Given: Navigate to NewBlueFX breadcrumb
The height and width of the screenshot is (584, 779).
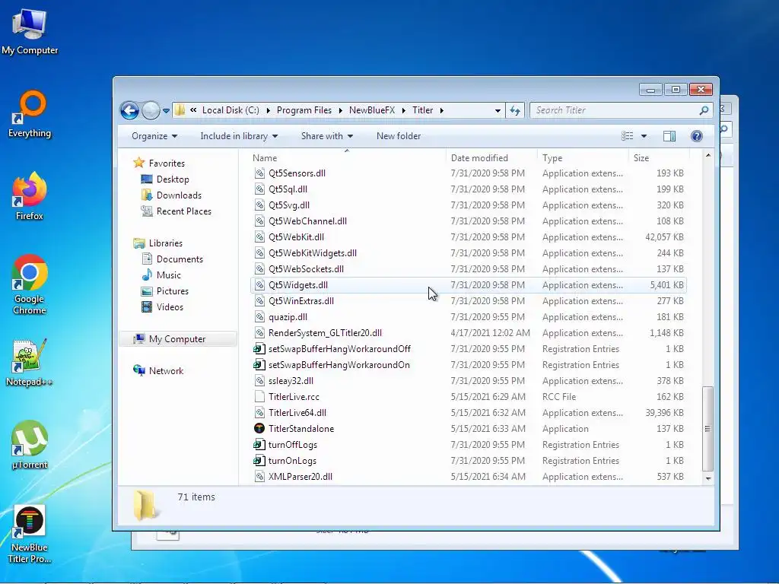Looking at the screenshot, I should (x=371, y=110).
